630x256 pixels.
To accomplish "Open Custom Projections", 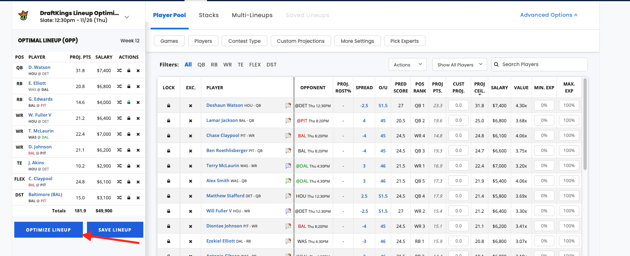I will [x=301, y=41].
